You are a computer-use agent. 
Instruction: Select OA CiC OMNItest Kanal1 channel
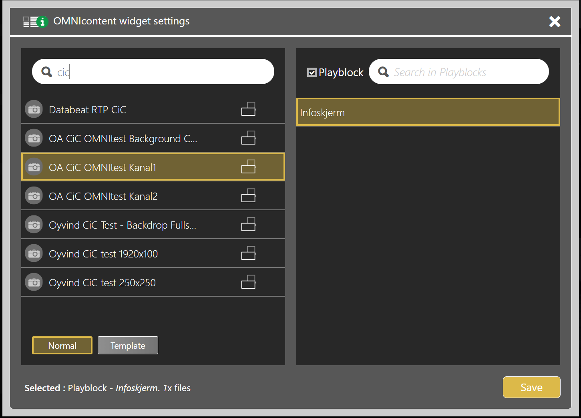click(153, 167)
